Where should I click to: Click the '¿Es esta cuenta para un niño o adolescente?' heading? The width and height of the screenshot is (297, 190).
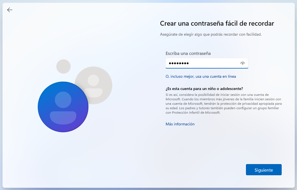point(204,89)
